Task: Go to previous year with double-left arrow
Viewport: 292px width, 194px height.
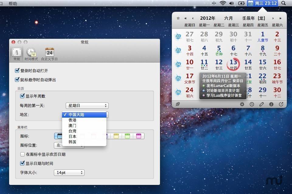Action: [x=186, y=18]
